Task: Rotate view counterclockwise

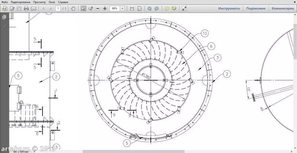Action: pyautogui.click(x=150, y=9)
